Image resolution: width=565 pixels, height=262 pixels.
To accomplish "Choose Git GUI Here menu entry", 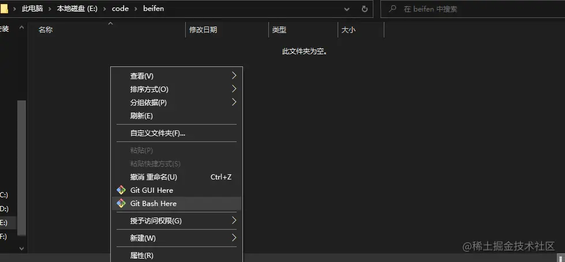I will [177, 190].
